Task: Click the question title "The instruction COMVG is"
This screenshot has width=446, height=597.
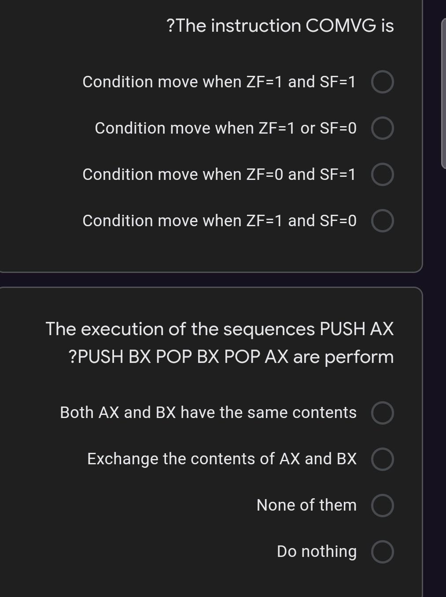Action: pos(280,26)
